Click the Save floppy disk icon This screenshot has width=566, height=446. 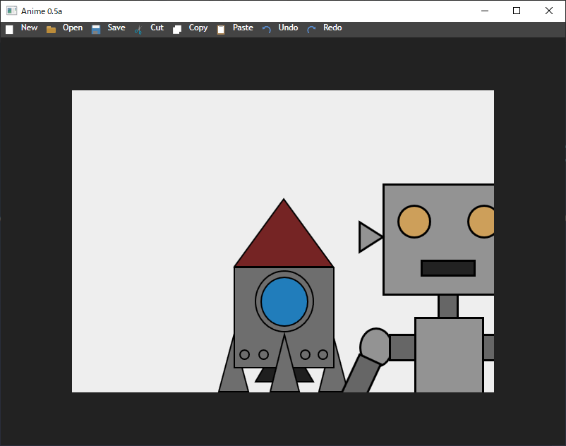(96, 30)
